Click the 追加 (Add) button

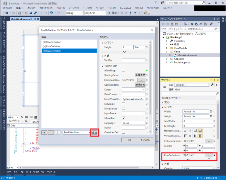coord(94,132)
